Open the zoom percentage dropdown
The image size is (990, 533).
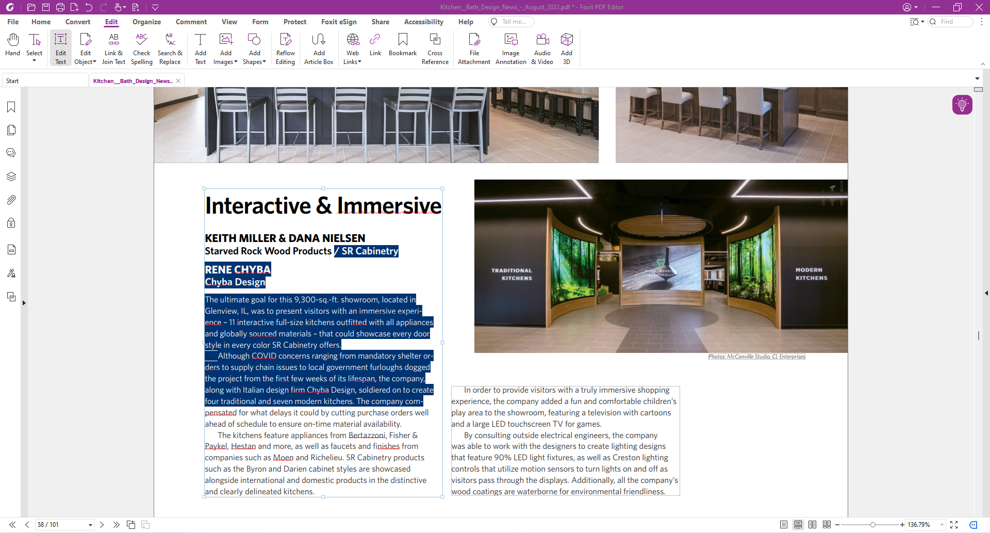click(x=942, y=525)
